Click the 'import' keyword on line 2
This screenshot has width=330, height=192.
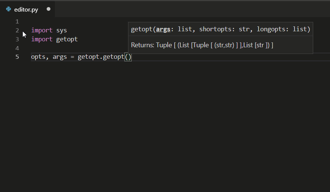(x=42, y=31)
